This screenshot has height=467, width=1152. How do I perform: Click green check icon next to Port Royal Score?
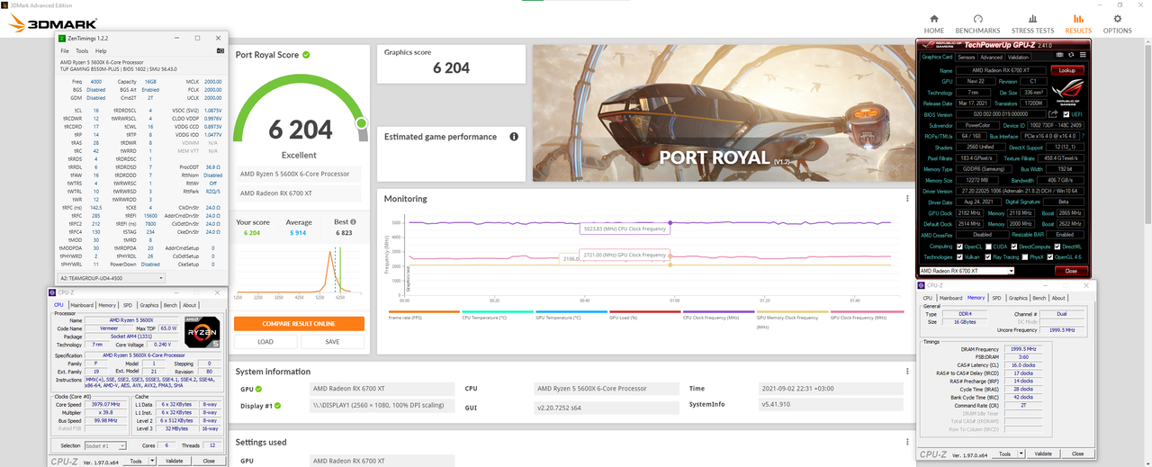pos(306,55)
